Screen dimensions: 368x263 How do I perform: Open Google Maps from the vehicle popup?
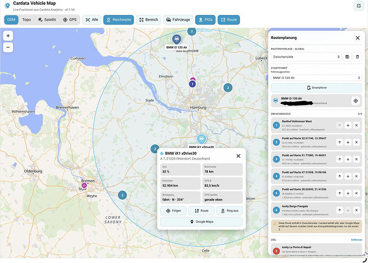click(202, 222)
